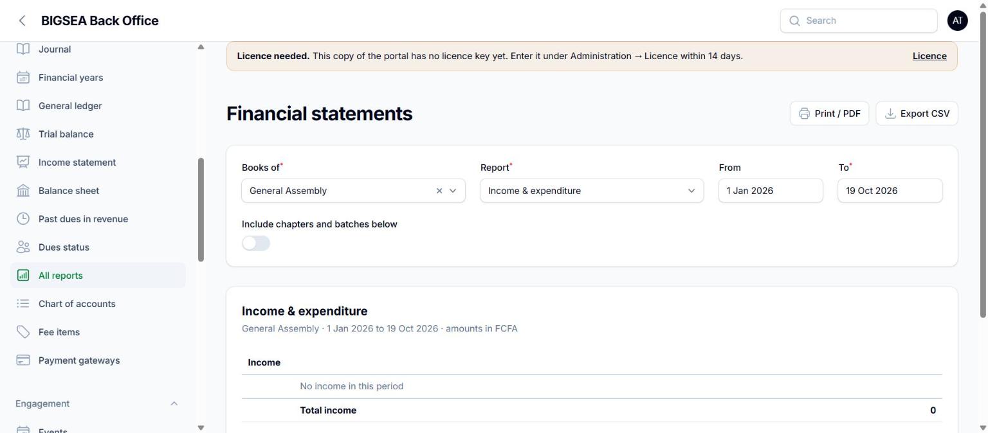Click the printer icon on Print / PDF
The height and width of the screenshot is (433, 988).
804,114
